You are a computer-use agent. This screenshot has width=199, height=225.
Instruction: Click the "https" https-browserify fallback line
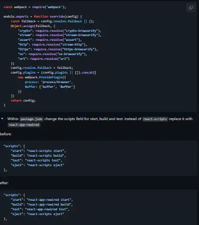[58, 49]
